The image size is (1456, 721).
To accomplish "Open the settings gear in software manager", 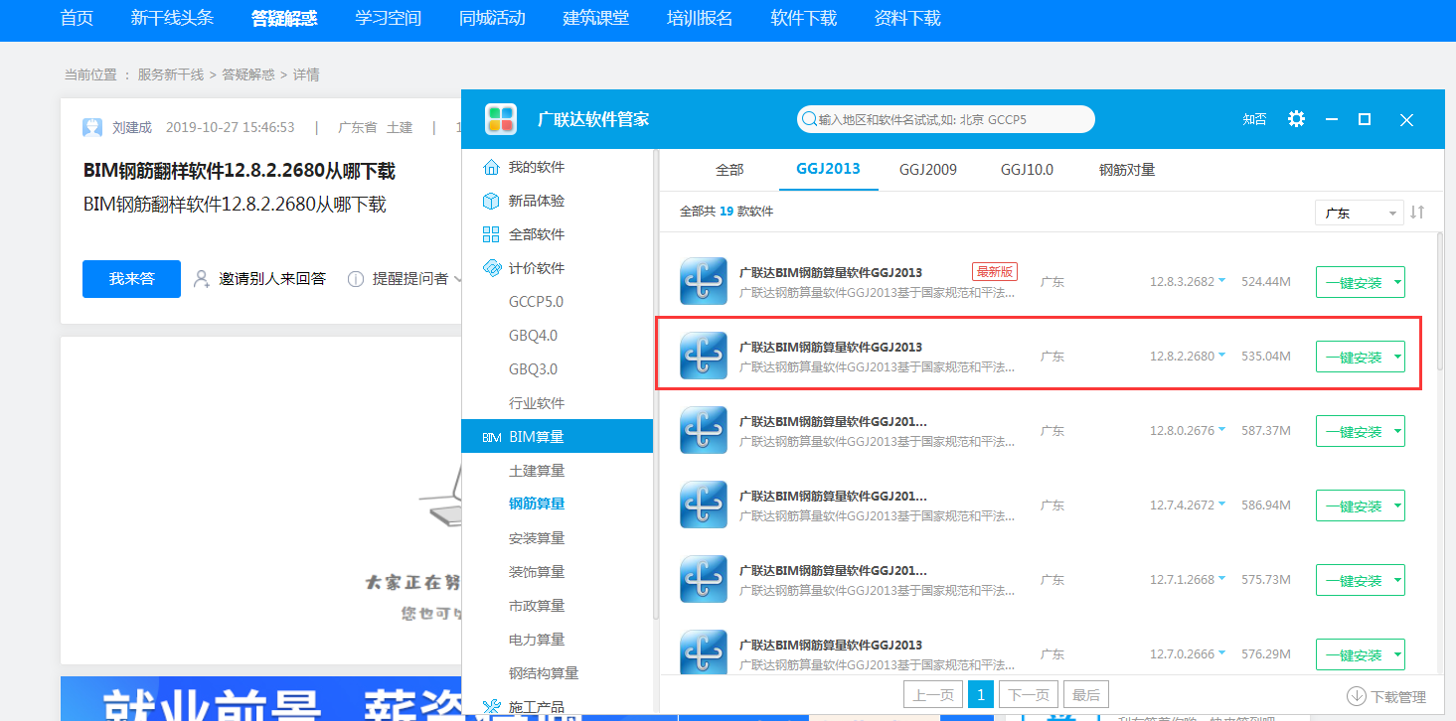I will (x=1296, y=119).
